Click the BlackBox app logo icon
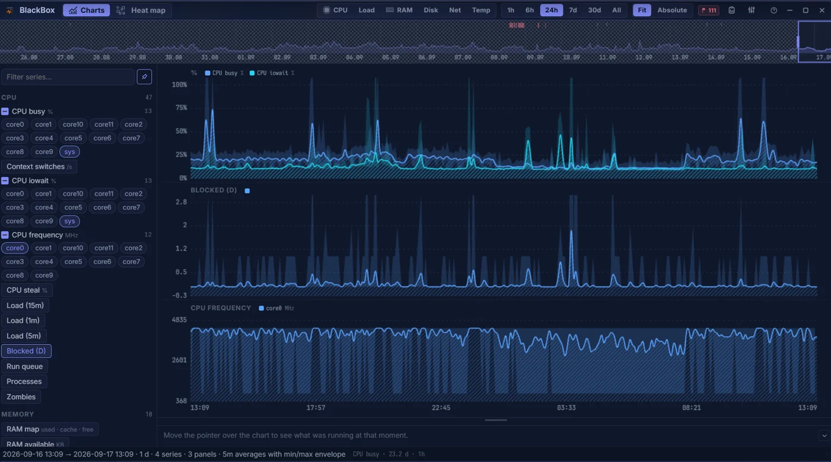831x462 pixels. [x=9, y=10]
